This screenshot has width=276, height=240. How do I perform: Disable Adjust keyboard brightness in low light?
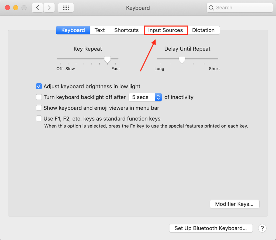coord(39,86)
